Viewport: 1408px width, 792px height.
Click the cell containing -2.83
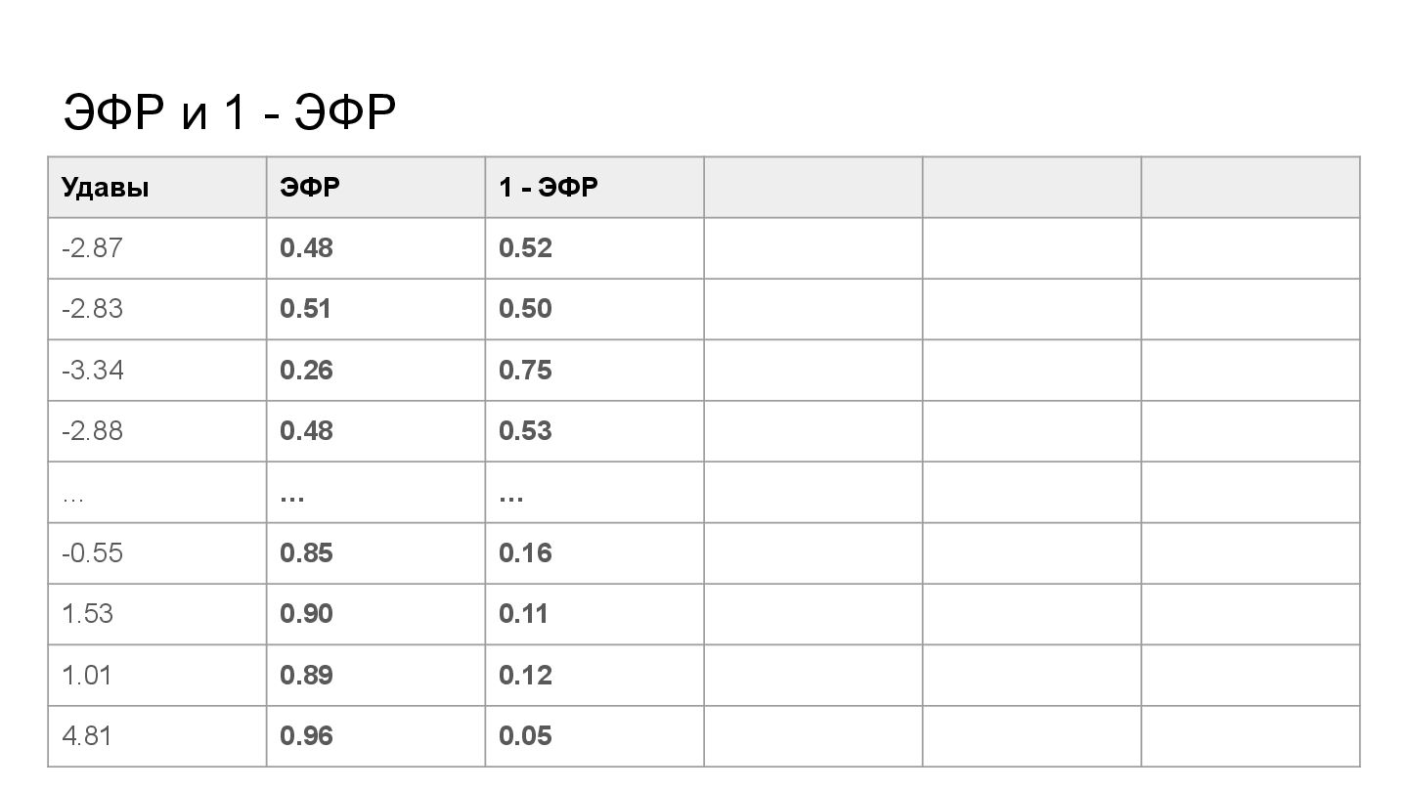coord(92,309)
